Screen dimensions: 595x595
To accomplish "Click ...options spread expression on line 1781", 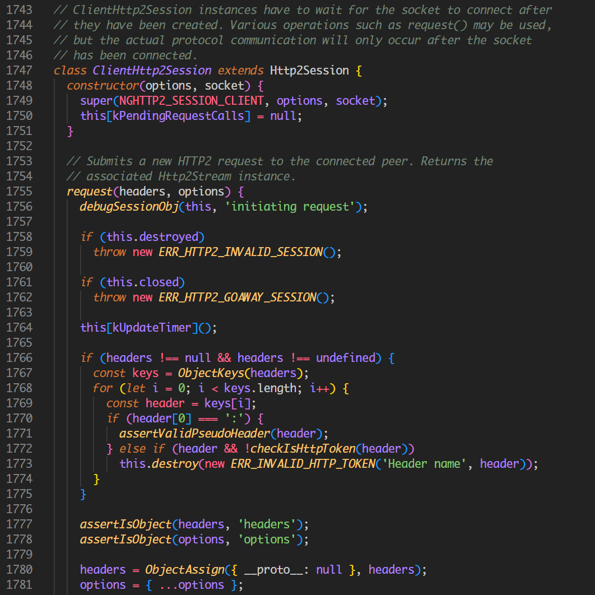I will pos(192,585).
